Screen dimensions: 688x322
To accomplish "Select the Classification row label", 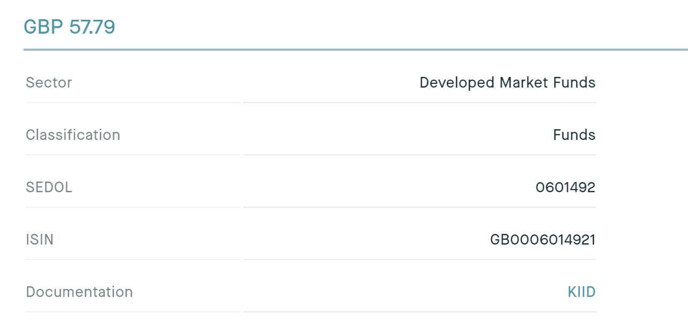I will (73, 135).
